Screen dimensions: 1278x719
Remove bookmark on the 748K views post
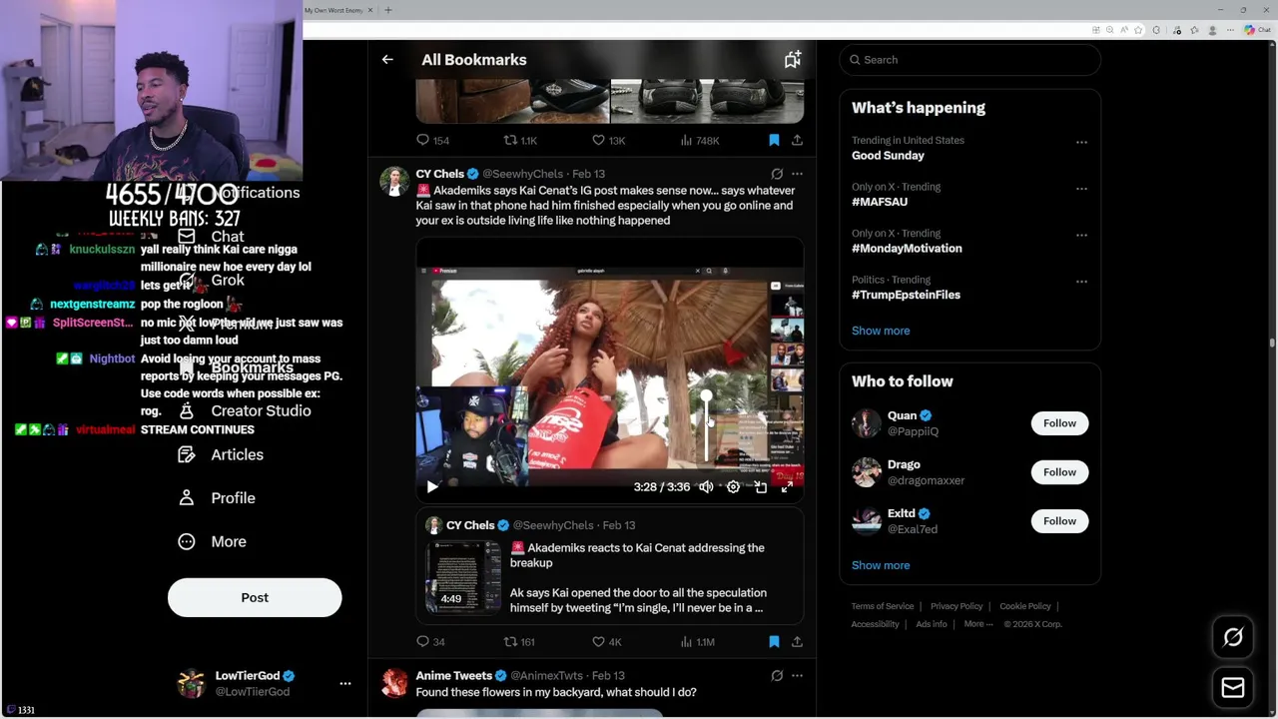pos(774,141)
